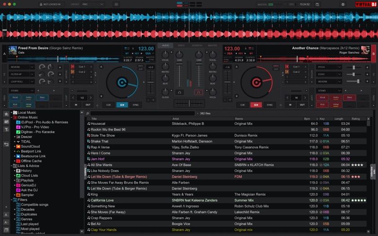Switch mixer to the AUDIO tab
378x236 pixels.
(x=166, y=45)
